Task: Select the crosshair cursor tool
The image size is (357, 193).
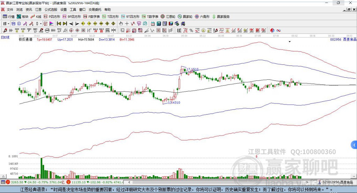Action: click(127, 24)
